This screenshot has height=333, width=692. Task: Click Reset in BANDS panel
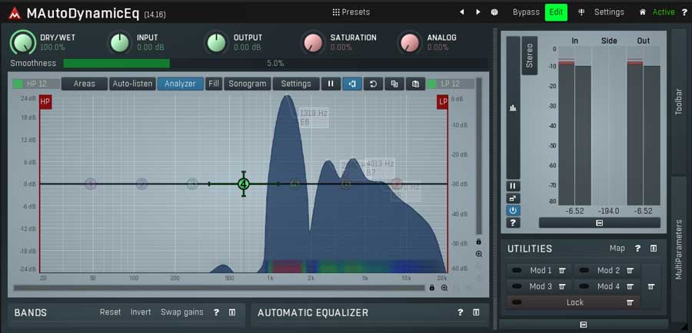click(110, 312)
